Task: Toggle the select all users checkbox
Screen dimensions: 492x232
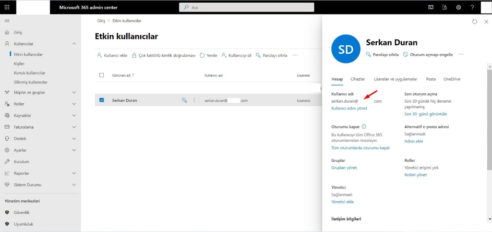Action: point(102,75)
